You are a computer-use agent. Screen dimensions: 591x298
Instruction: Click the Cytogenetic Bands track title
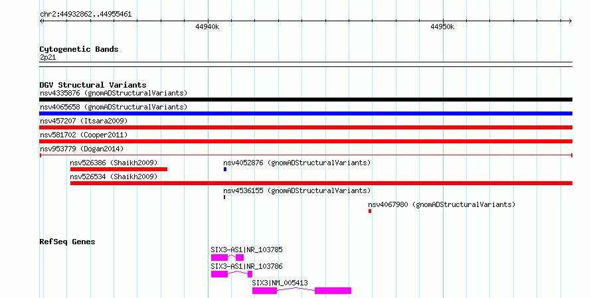pyautogui.click(x=79, y=49)
